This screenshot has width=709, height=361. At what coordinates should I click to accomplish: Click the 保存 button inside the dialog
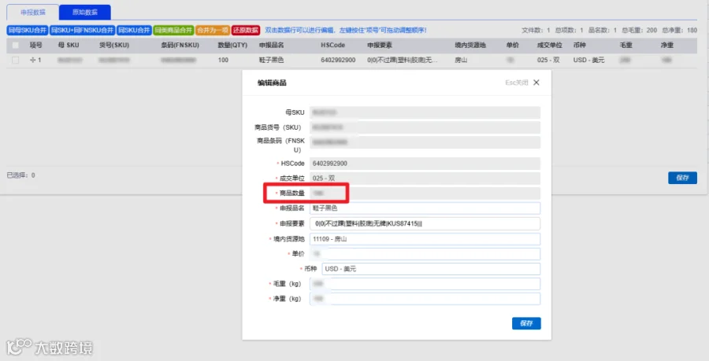tap(526, 323)
